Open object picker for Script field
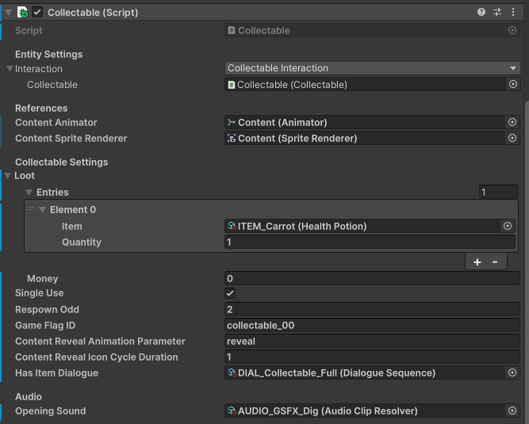The height and width of the screenshot is (424, 529). pyautogui.click(x=512, y=30)
